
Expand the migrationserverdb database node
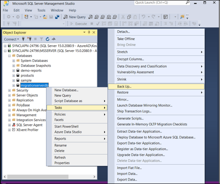tap(14, 86)
